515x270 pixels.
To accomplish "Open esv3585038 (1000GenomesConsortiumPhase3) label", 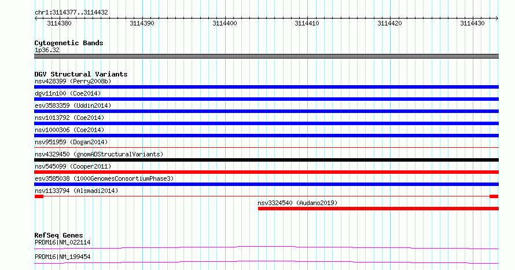I will 104,178.
